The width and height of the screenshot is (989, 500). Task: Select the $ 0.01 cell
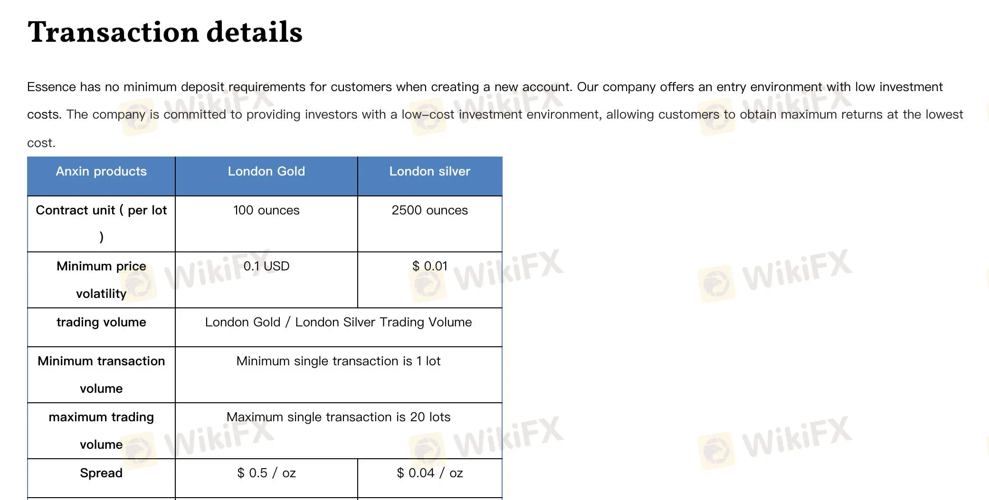click(430, 280)
